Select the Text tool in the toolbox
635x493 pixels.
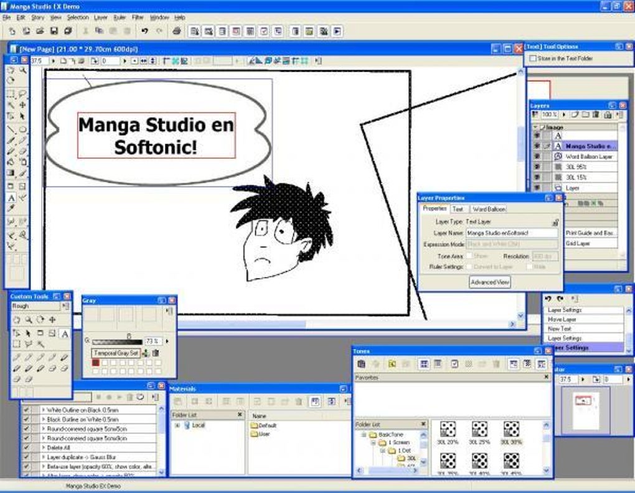11,199
